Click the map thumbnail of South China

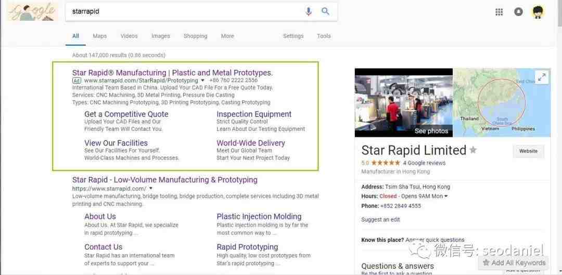(x=502, y=103)
